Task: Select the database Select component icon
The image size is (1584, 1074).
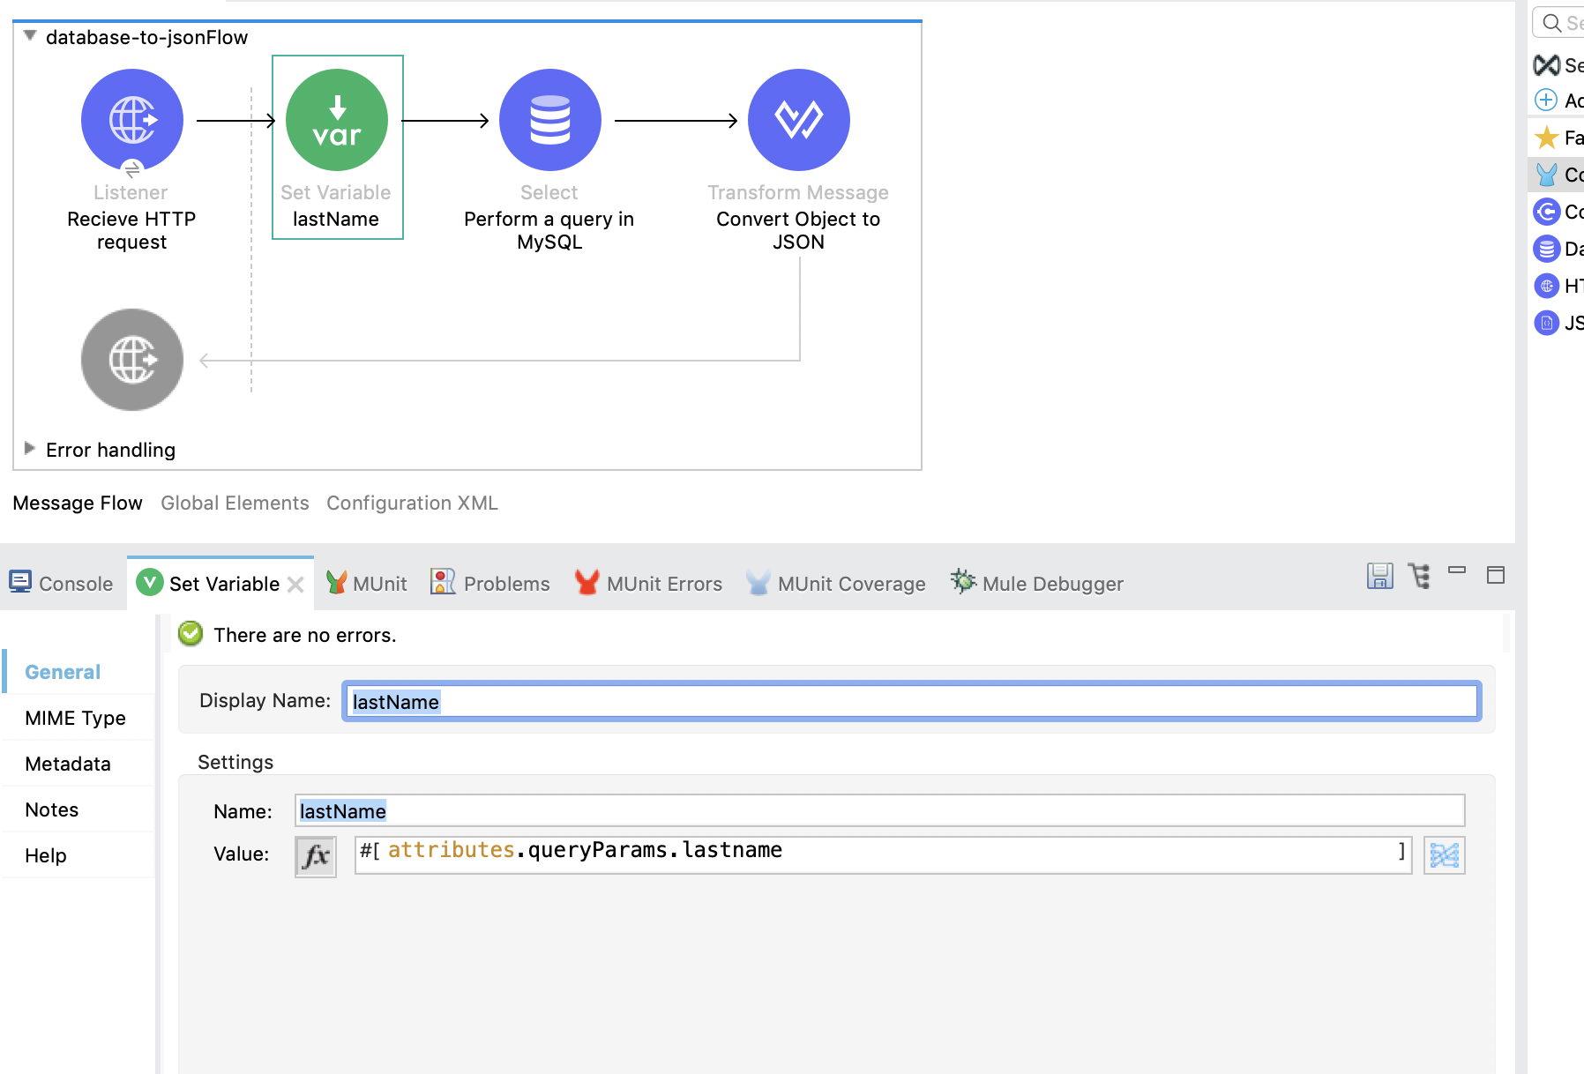Action: click(x=550, y=120)
